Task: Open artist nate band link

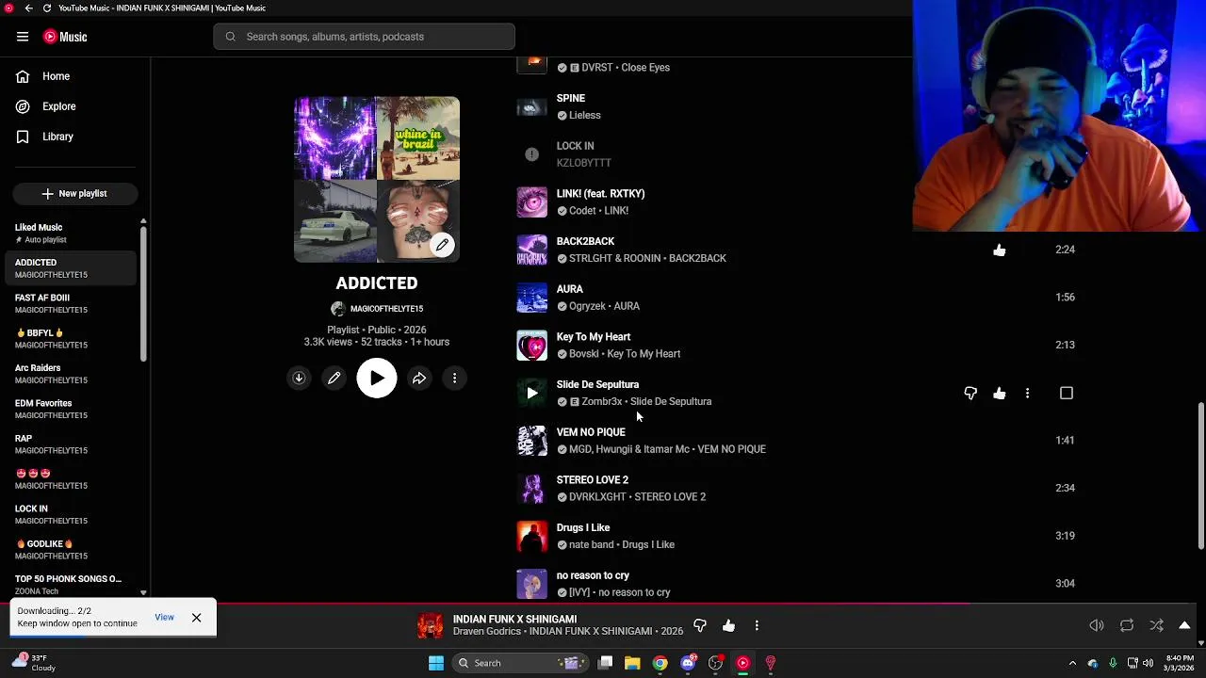Action: click(x=592, y=545)
